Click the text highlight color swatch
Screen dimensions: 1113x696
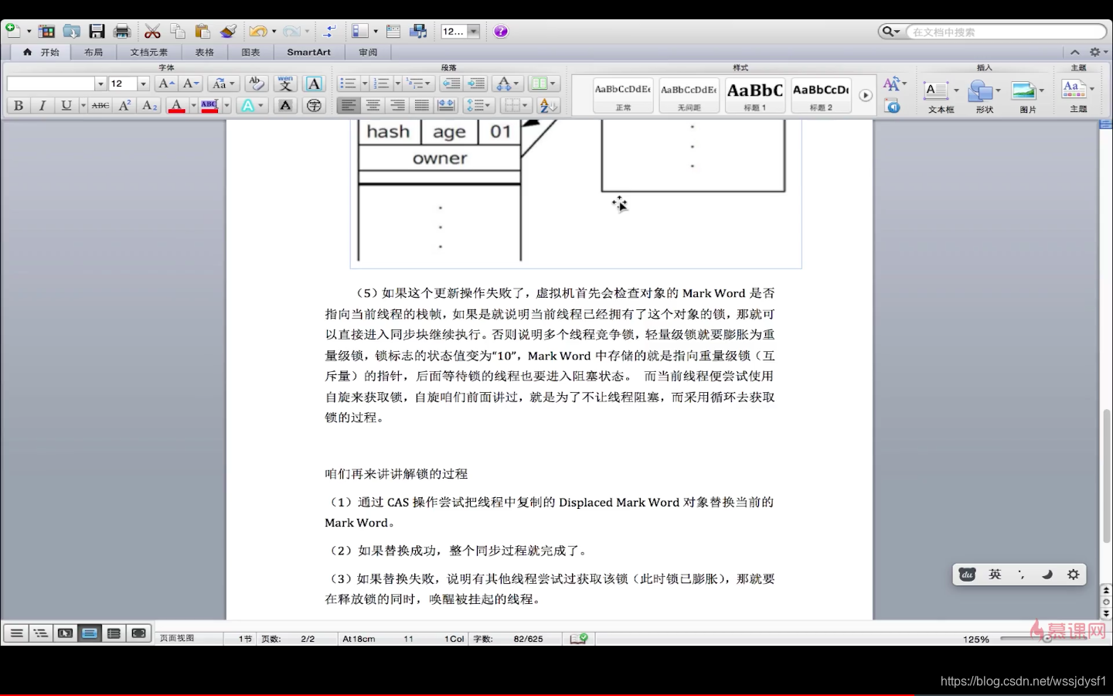(209, 106)
